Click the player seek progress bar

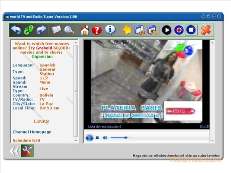[147, 131]
